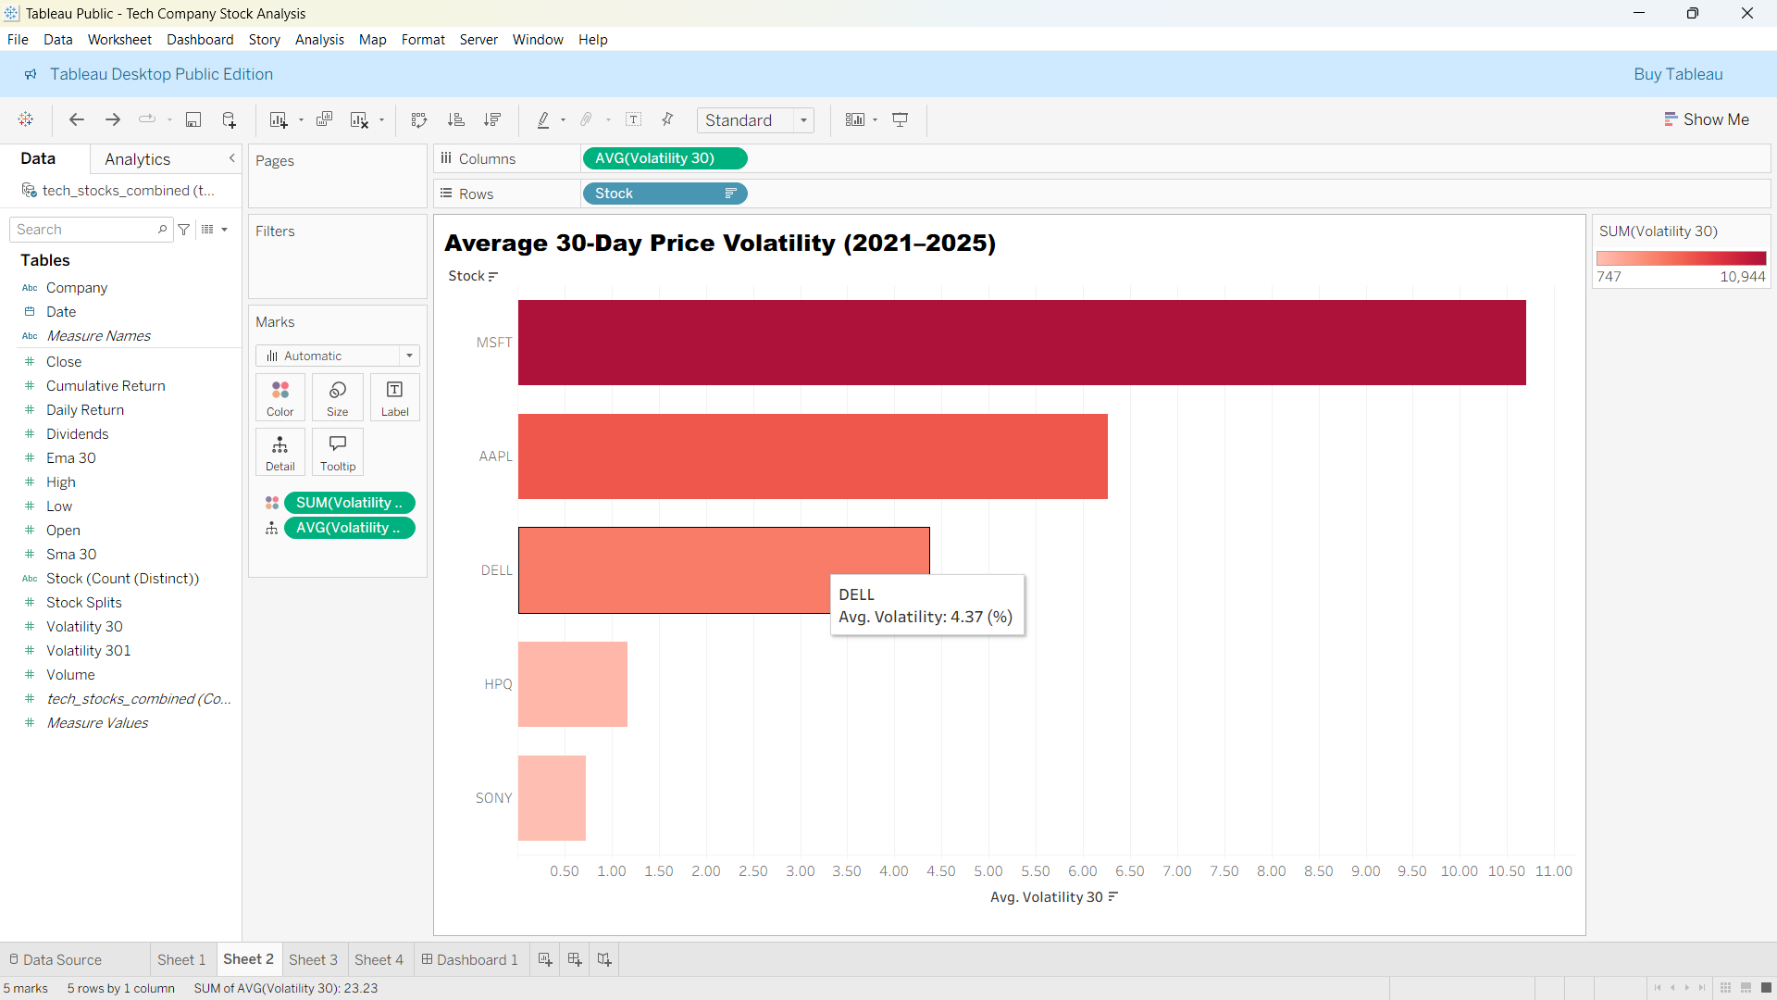Select the Stock pill in Rows
Screen dimensions: 1777x1000
coord(665,194)
